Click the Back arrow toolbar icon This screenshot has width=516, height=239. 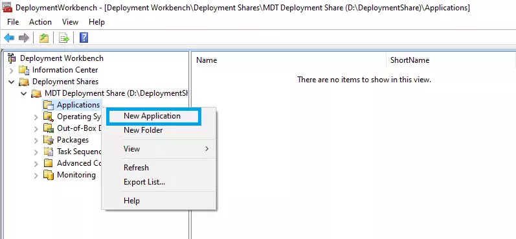click(x=9, y=38)
